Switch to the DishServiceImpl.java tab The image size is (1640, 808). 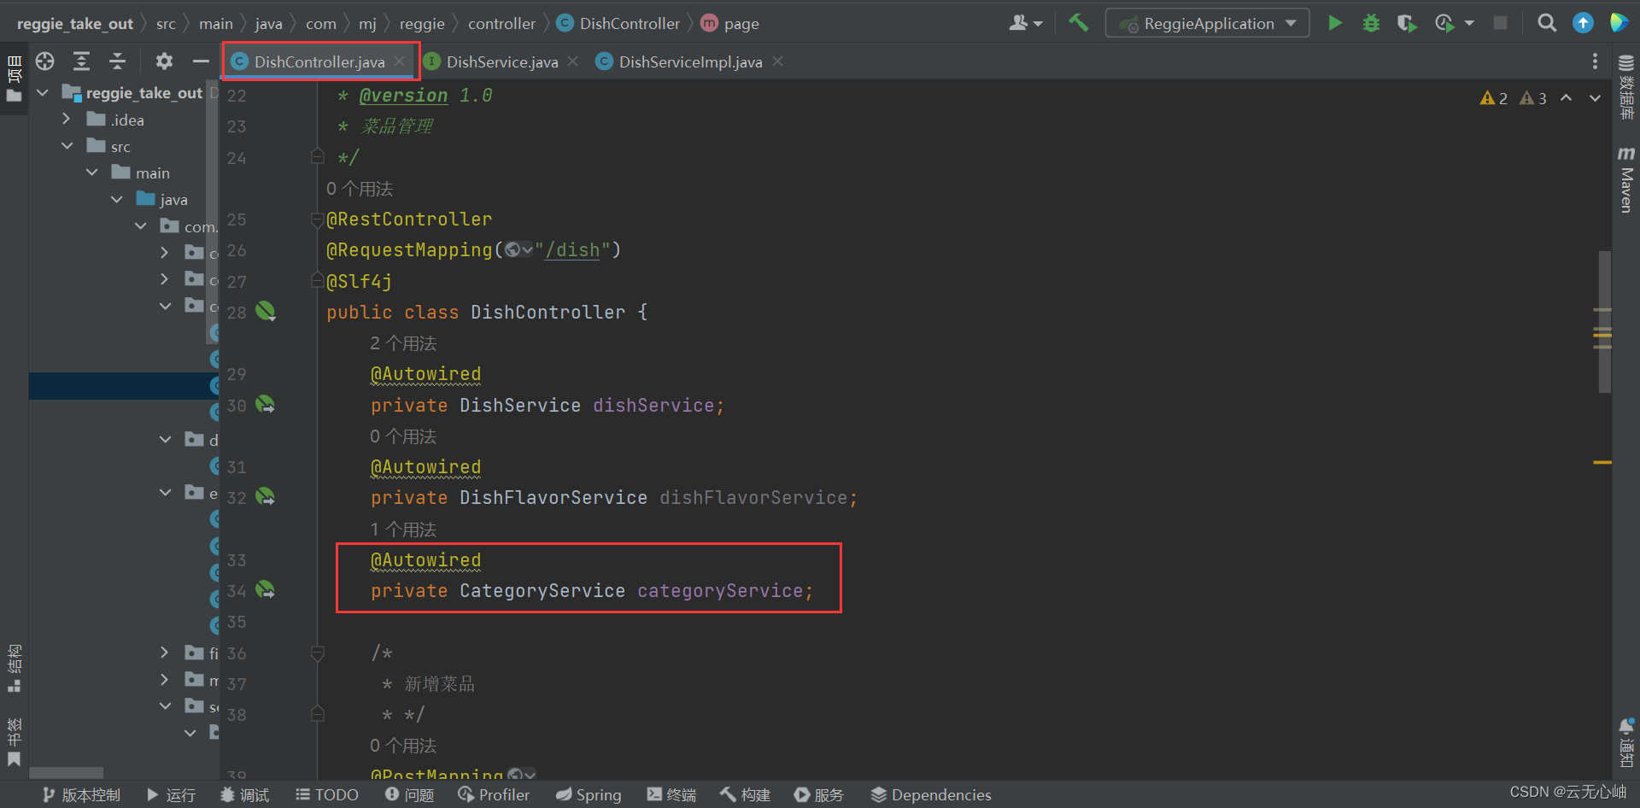point(690,61)
